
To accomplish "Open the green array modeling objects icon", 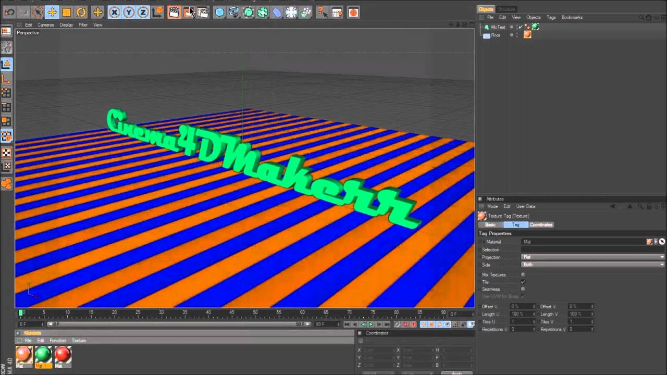I will [263, 12].
